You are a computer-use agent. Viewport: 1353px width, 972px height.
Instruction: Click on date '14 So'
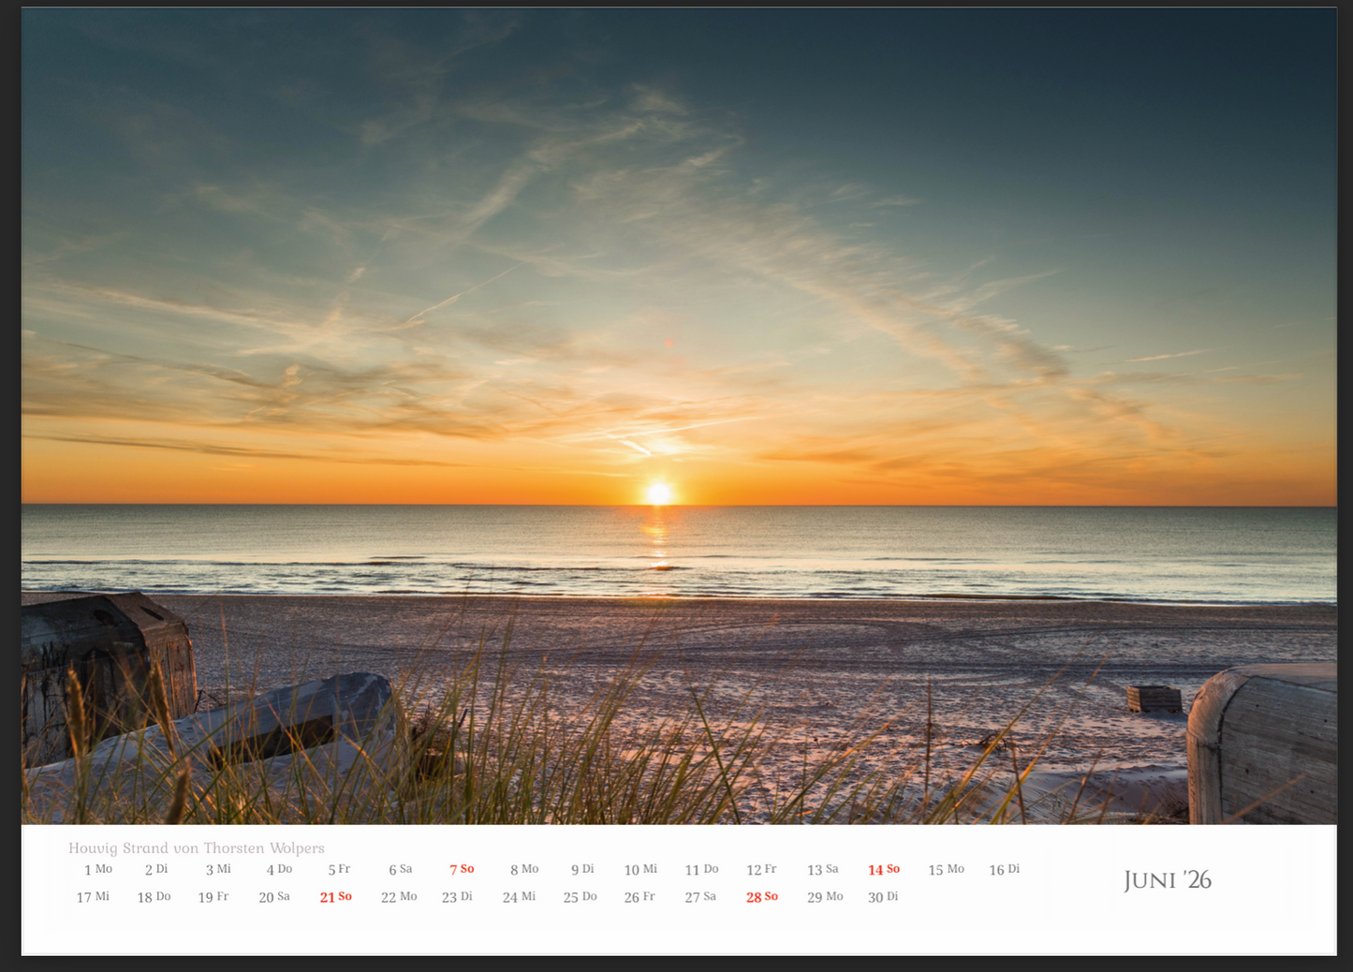pyautogui.click(x=883, y=870)
